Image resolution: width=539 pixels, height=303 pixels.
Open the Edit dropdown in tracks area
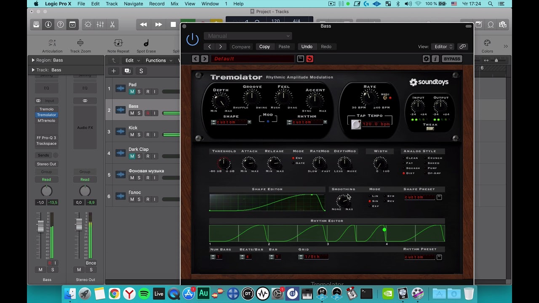click(132, 60)
